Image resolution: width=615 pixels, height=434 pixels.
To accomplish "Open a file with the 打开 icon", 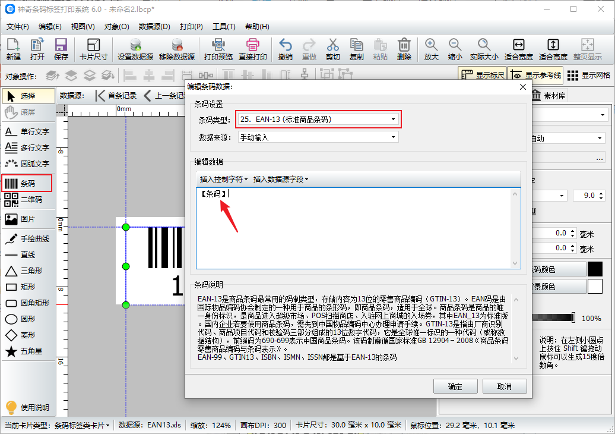I will (37, 49).
